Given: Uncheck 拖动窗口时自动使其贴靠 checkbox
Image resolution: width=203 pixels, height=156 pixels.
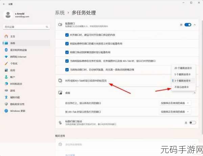Looking at the screenshot, I should tap(67, 70).
